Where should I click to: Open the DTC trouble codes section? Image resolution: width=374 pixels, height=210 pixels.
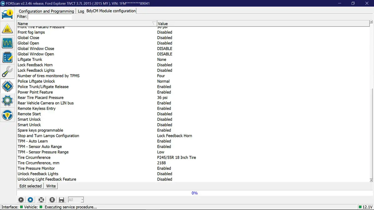pos(7,29)
